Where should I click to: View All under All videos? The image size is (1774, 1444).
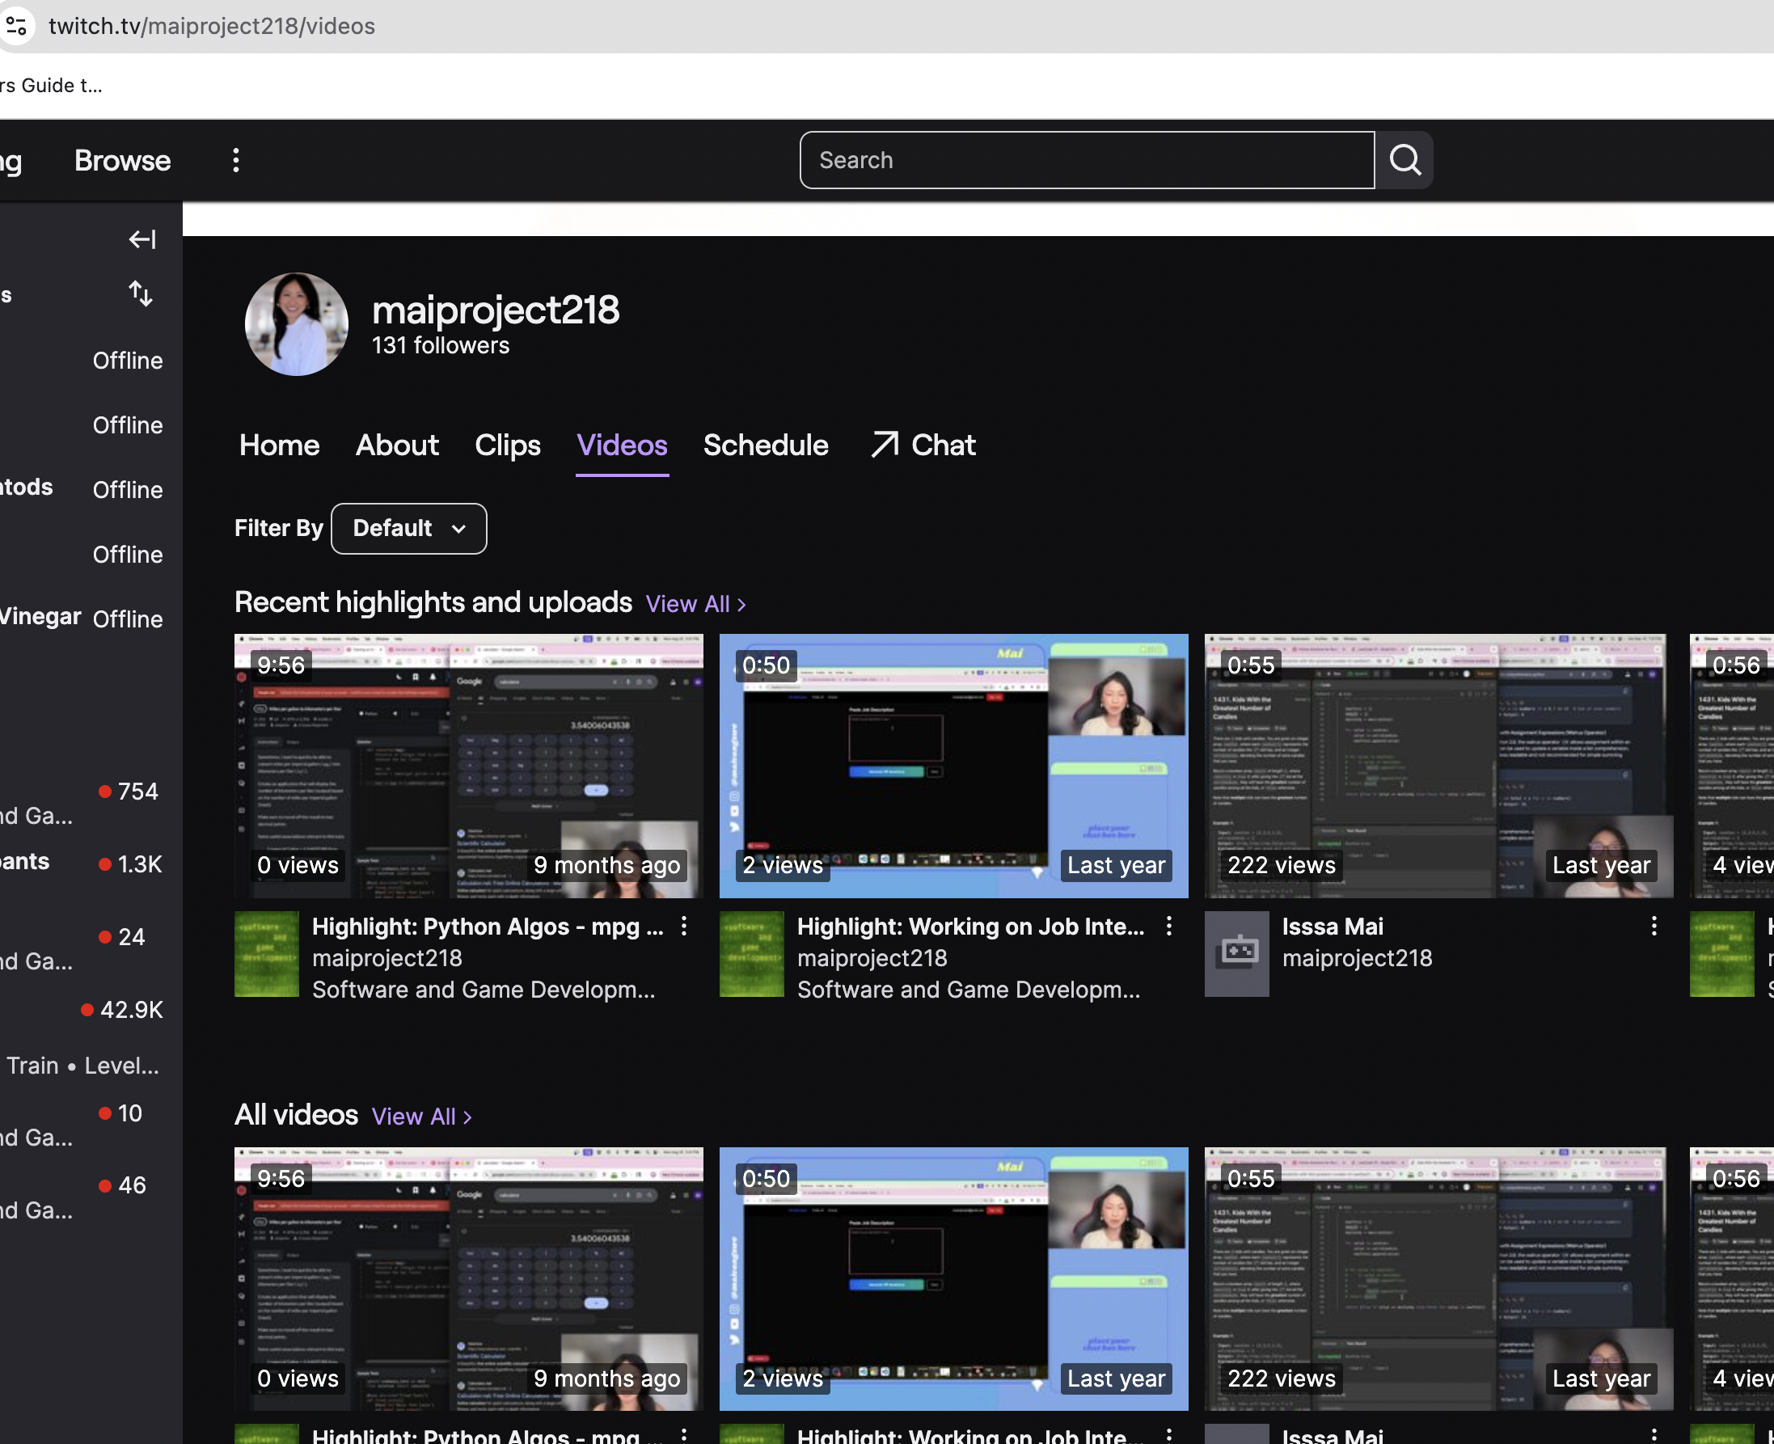(421, 1117)
